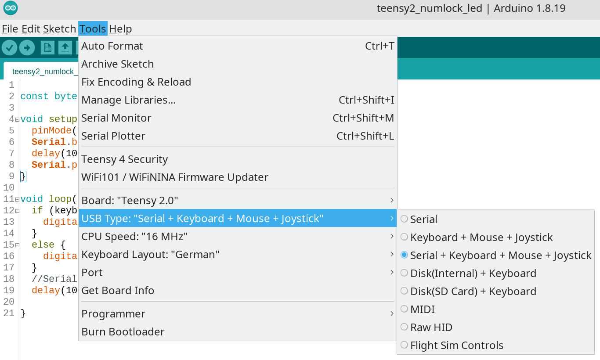Viewport: 600px width, 360px height.
Task: Collapse the loop function at line 11
Action: [x=17, y=199]
